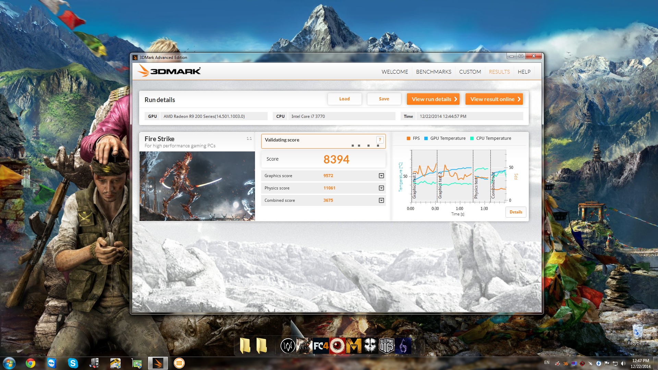658x370 pixels.
Task: Open Google Chrome from the taskbar
Action: [x=31, y=363]
